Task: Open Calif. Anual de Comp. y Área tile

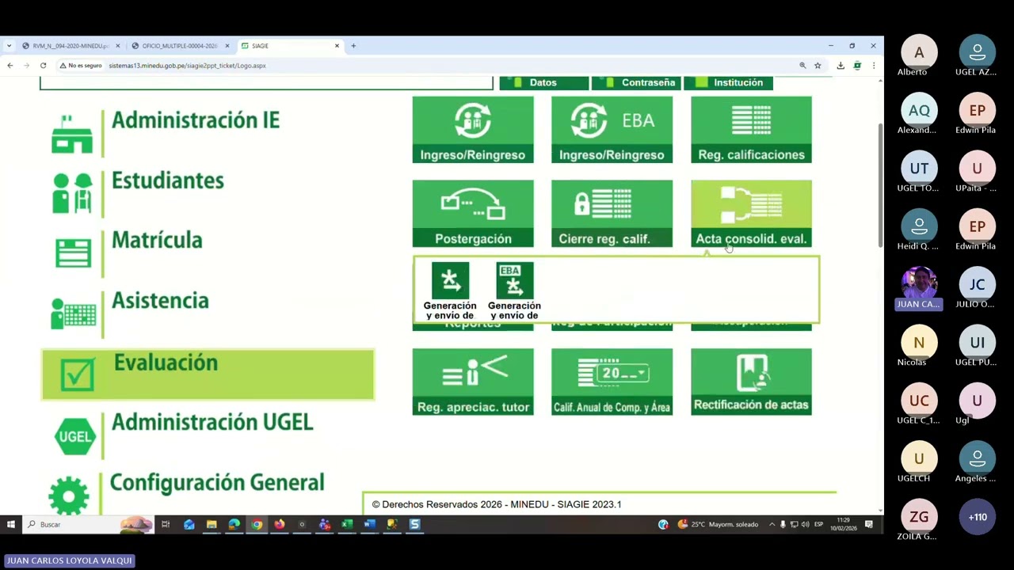Action: (x=612, y=382)
